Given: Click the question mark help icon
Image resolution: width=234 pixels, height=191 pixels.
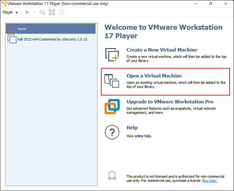Looking at the screenshot, I should point(112,132).
